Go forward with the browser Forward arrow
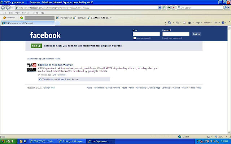The image size is (231, 144). [x=8, y=8]
